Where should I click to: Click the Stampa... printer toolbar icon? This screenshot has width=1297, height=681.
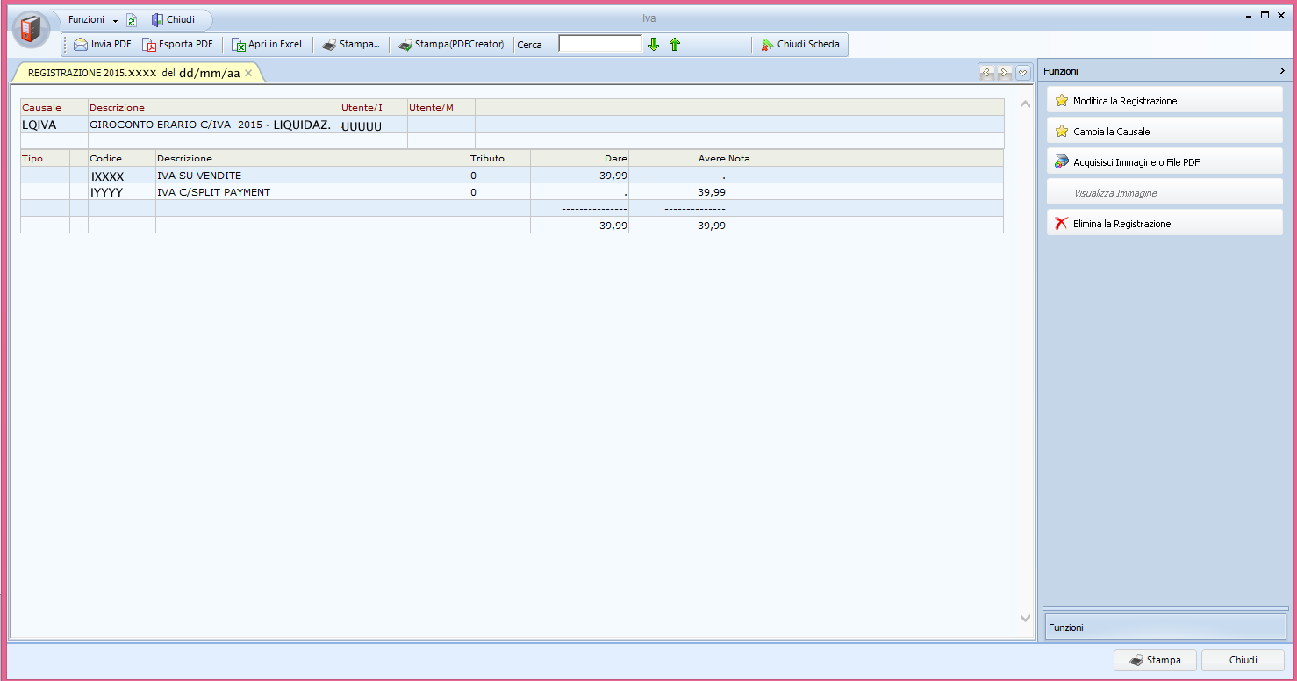click(x=329, y=44)
